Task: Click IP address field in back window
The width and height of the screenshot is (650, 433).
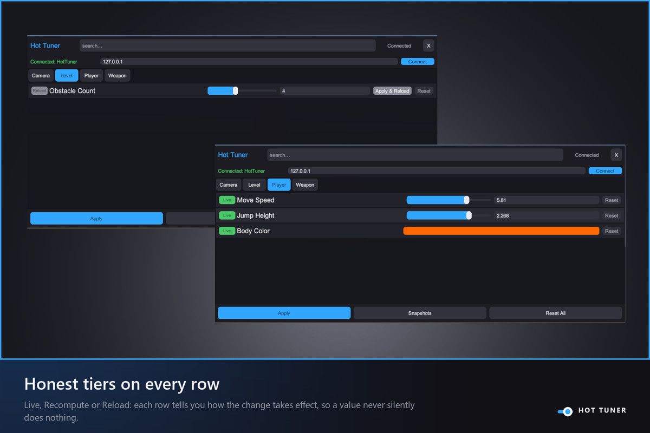Action: pos(249,62)
